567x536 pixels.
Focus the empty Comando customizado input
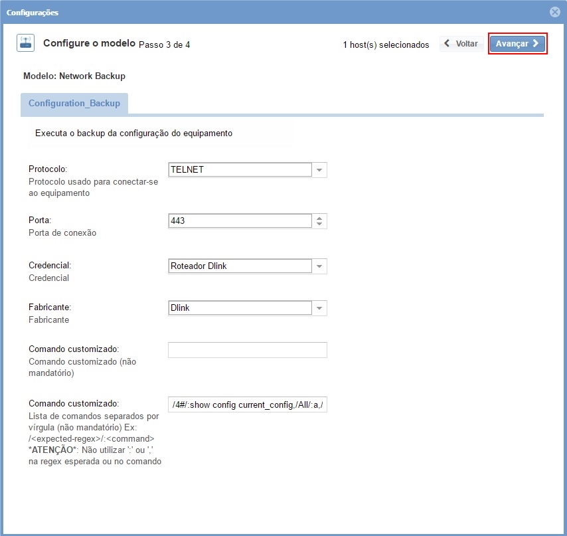(247, 350)
